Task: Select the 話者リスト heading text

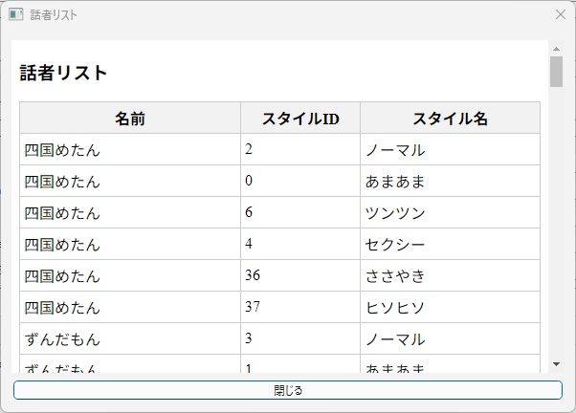Action: 63,73
